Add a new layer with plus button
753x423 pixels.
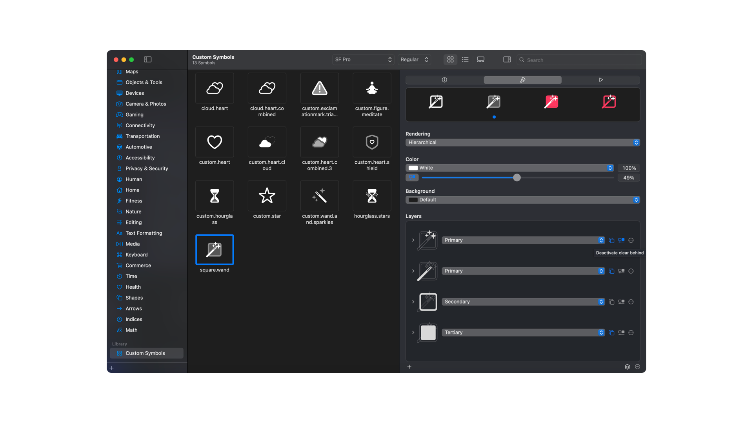[409, 367]
